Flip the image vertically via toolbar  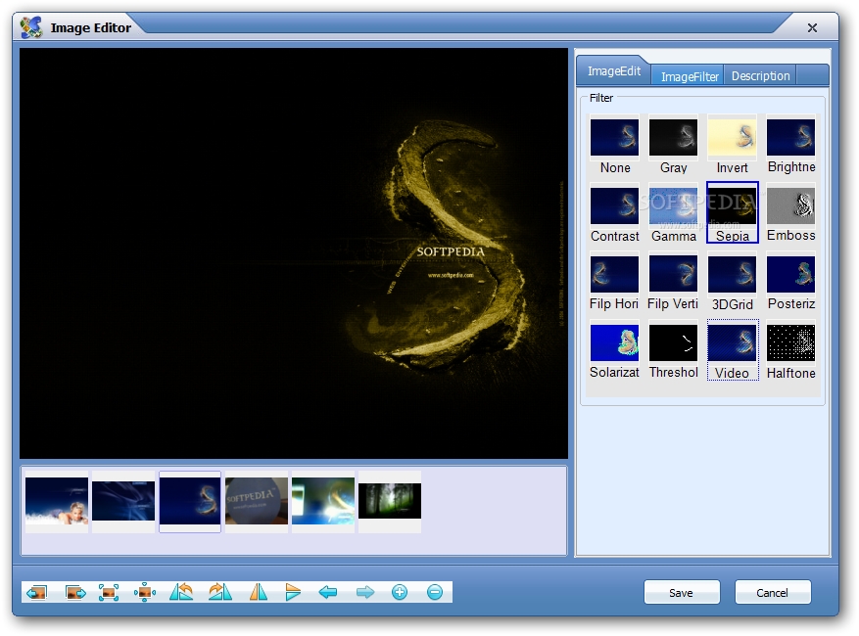pos(293,592)
